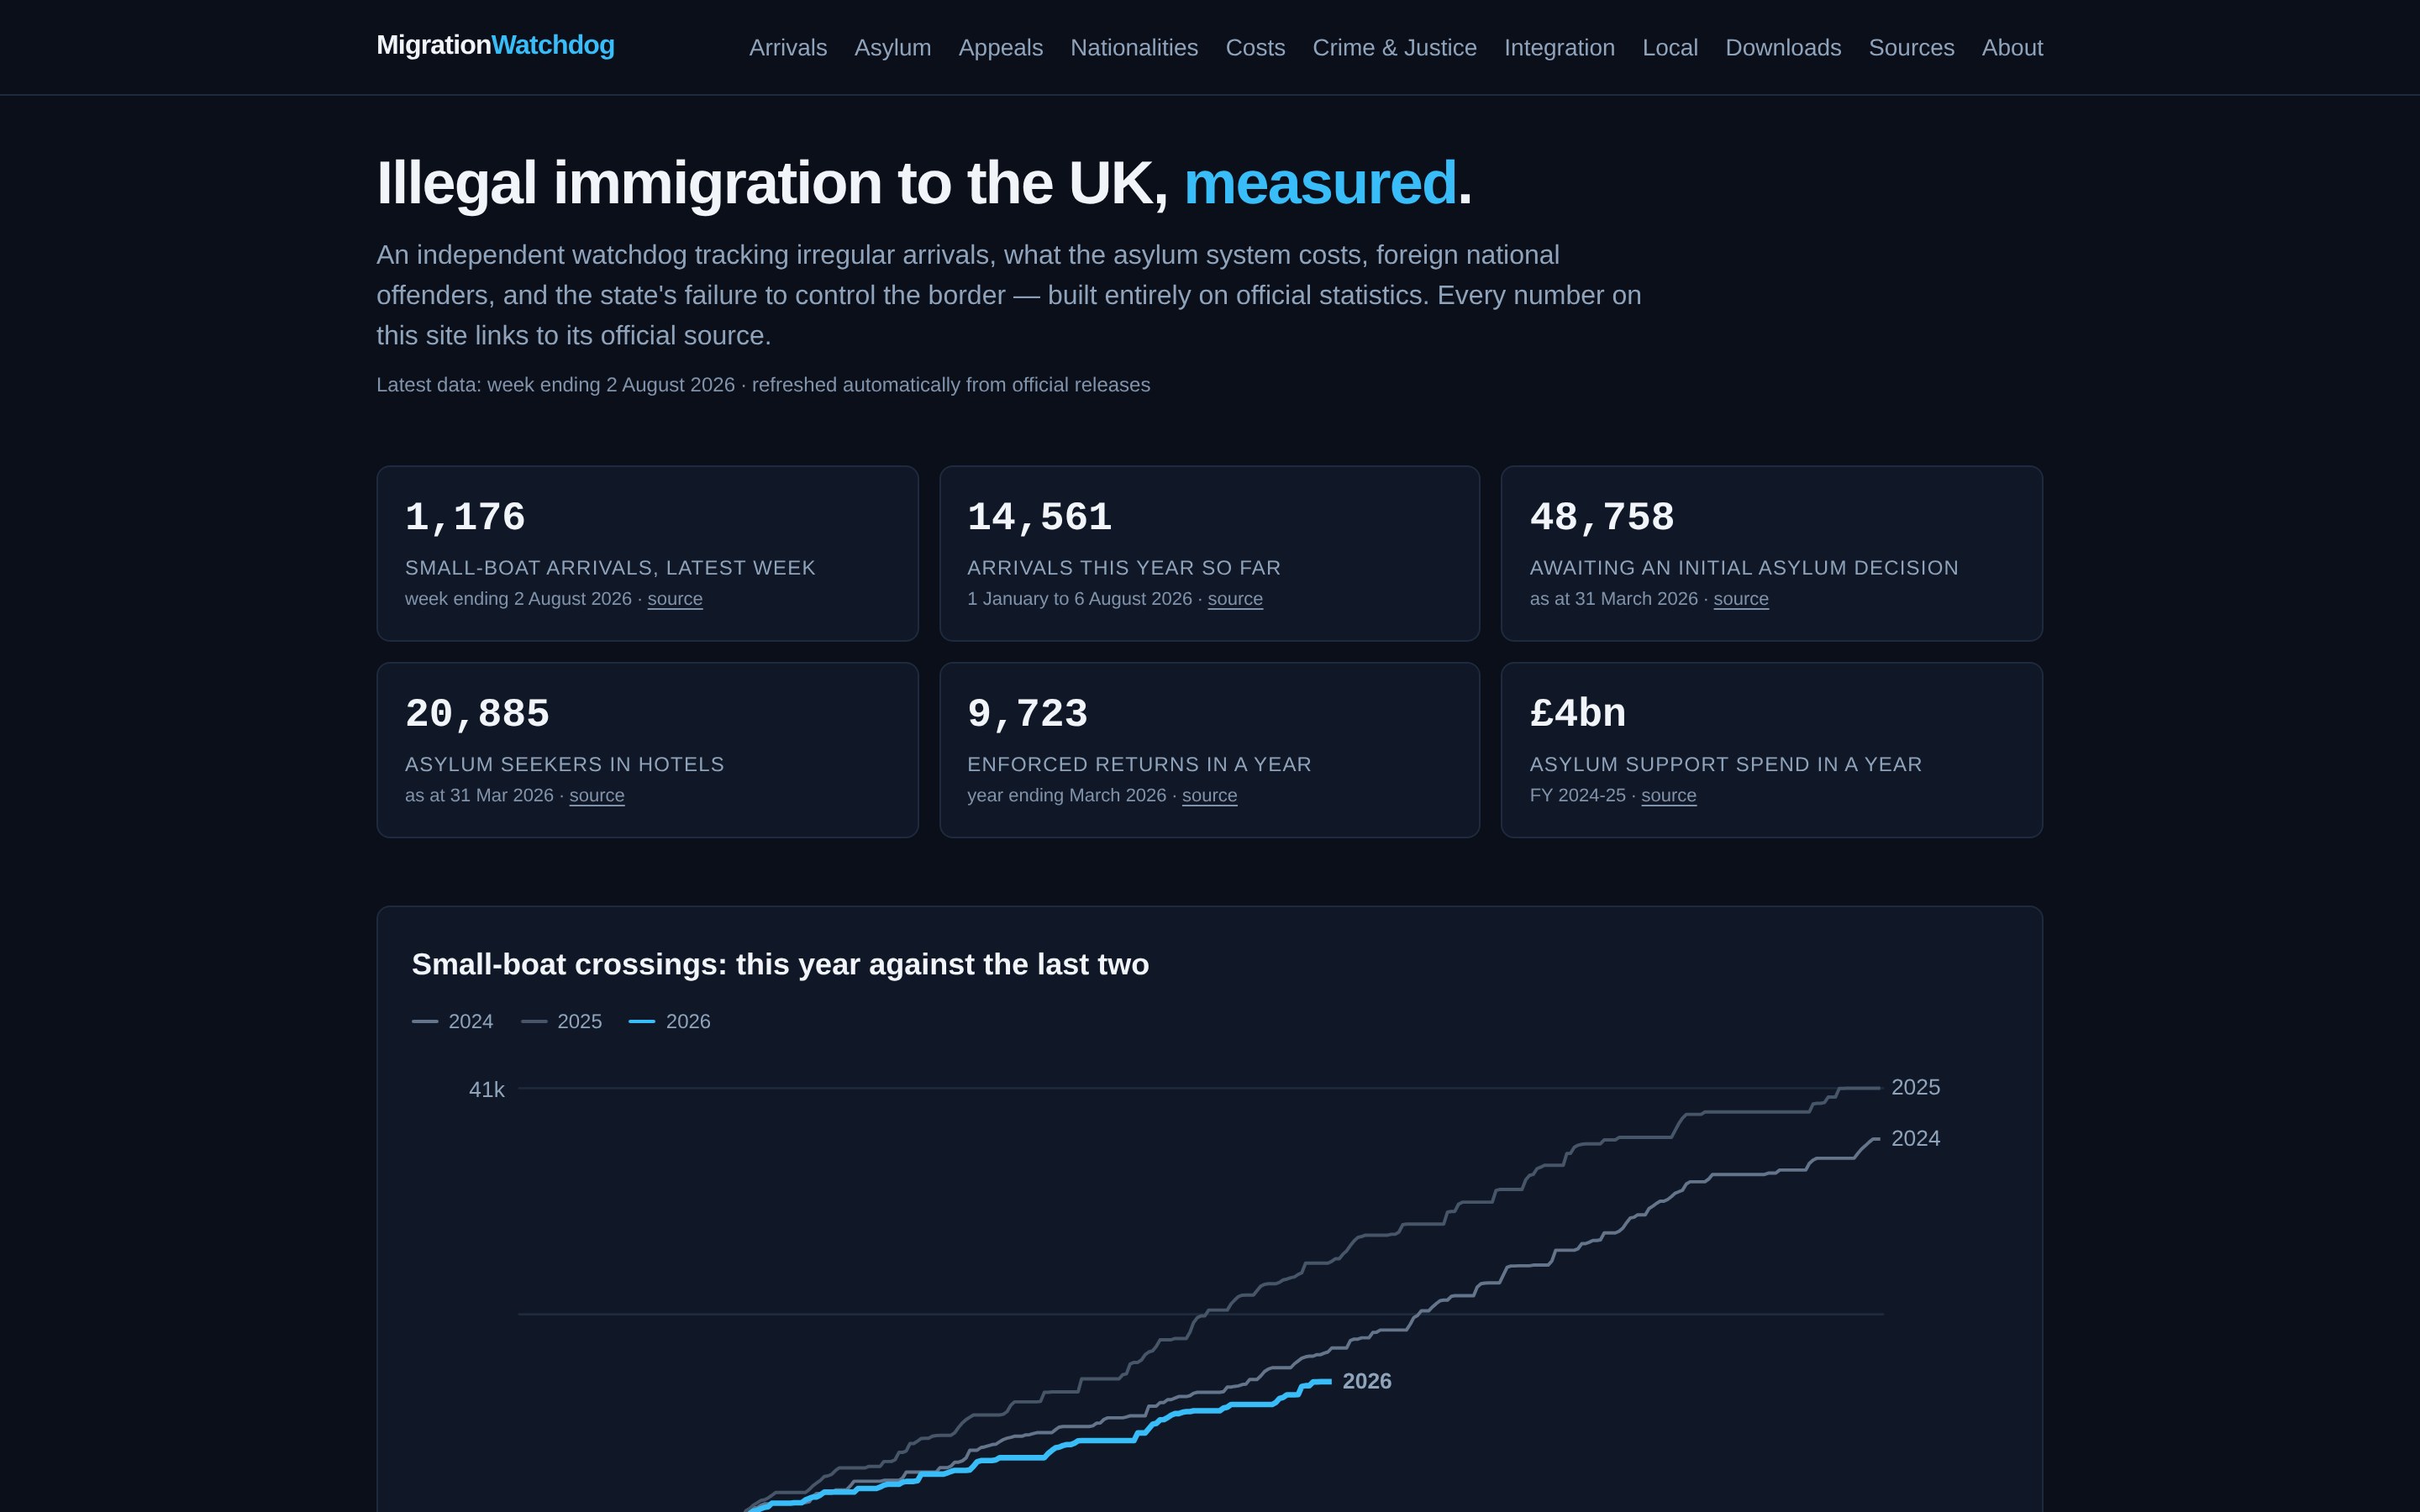Open source link for arrivals this year so far
This screenshot has width=2420, height=1512.
1235,599
